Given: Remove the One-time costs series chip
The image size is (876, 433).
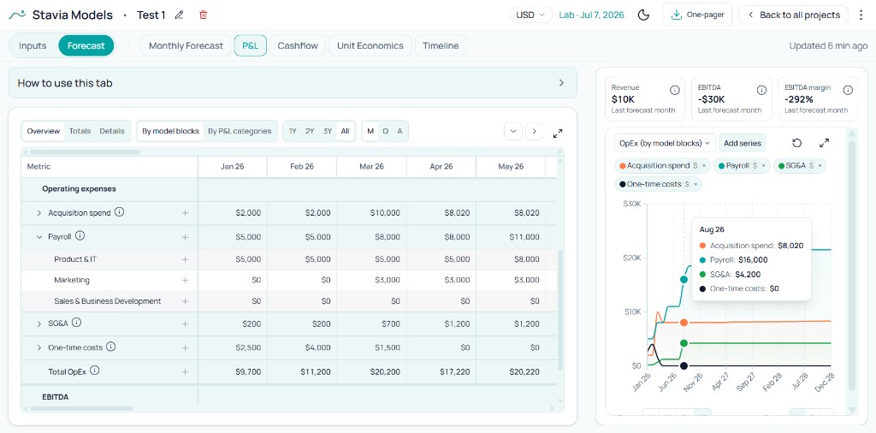Looking at the screenshot, I should pyautogui.click(x=695, y=184).
